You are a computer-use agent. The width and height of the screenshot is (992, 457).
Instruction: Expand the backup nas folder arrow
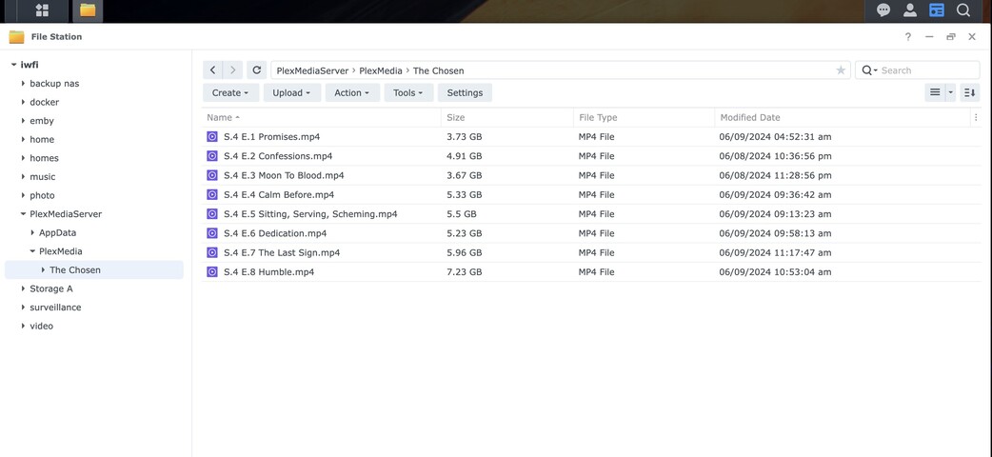pos(23,84)
